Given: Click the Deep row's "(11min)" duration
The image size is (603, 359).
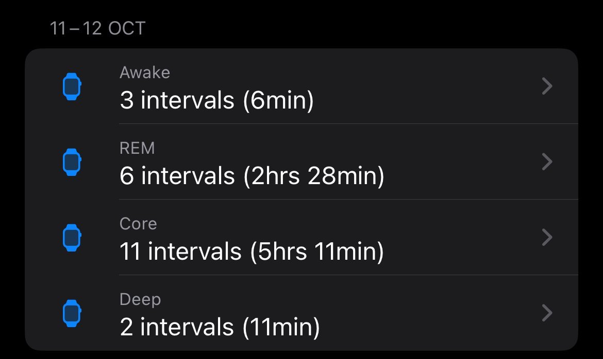Looking at the screenshot, I should 281,328.
